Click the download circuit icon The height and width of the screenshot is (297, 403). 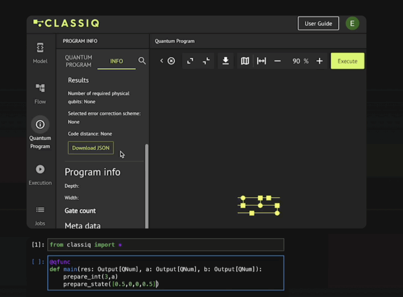click(x=226, y=61)
